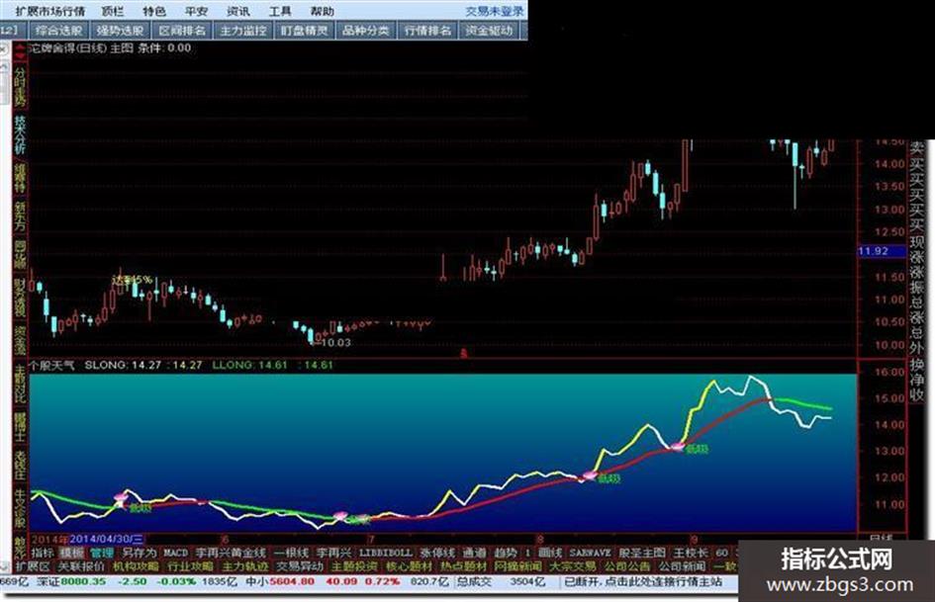This screenshot has height=602, width=935.
Task: Select the 技术分析 sidebar tab
Action: point(20,134)
